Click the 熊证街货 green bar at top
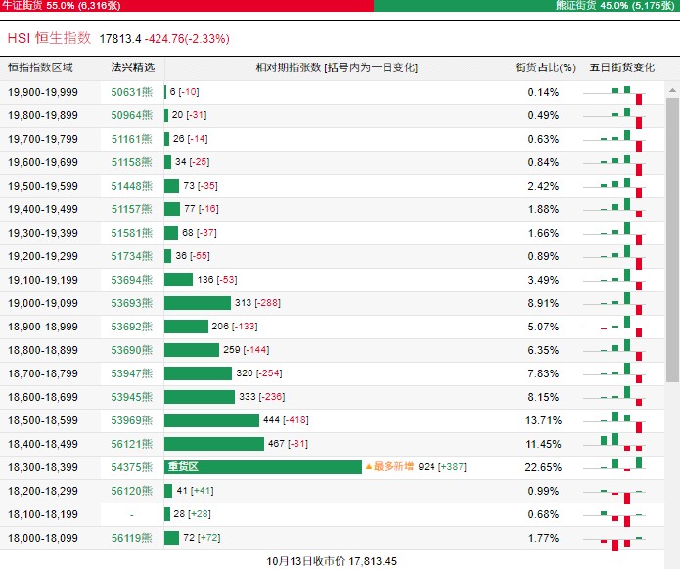This screenshot has width=680, height=569. point(527,6)
